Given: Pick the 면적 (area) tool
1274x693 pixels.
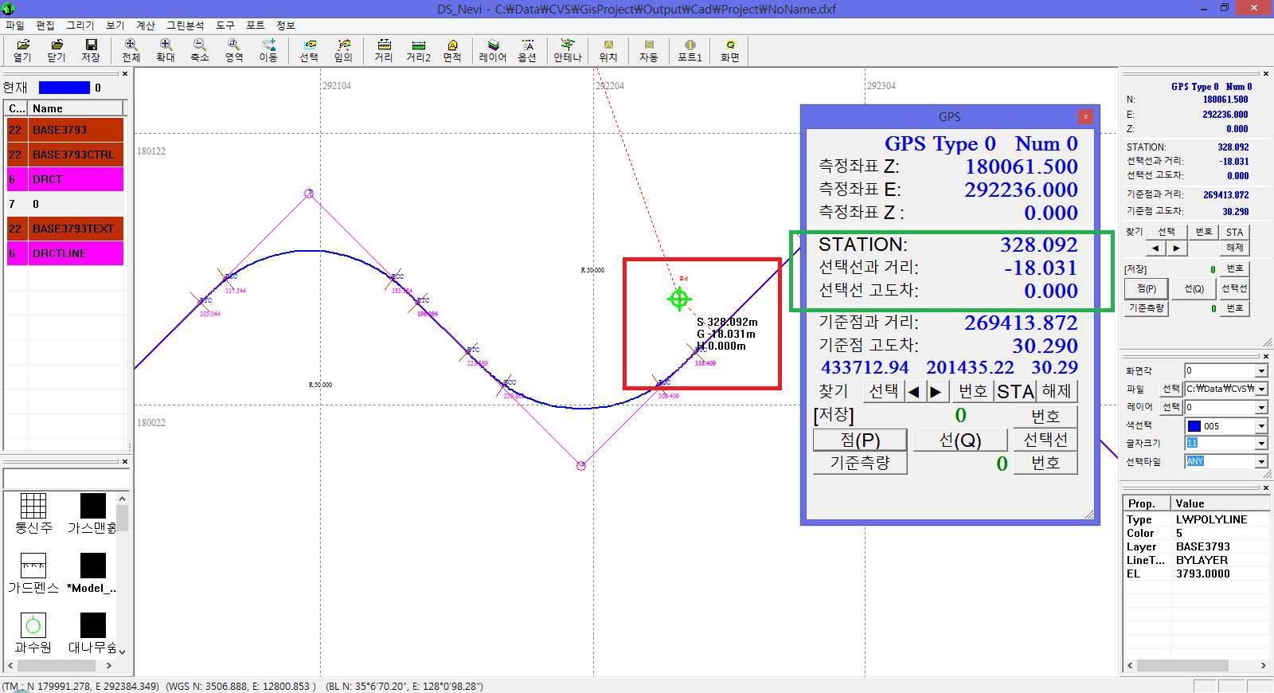Looking at the screenshot, I should 452,50.
